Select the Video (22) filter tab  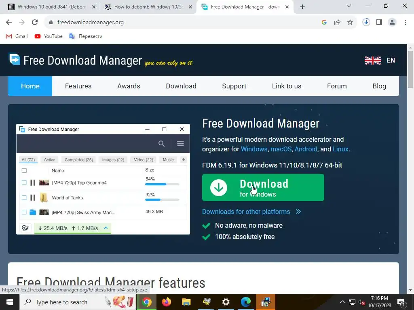pos(144,160)
